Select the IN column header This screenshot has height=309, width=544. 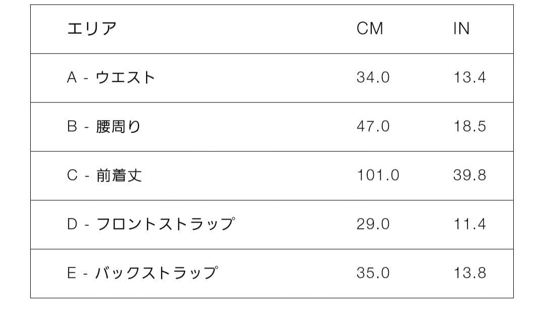(x=461, y=29)
